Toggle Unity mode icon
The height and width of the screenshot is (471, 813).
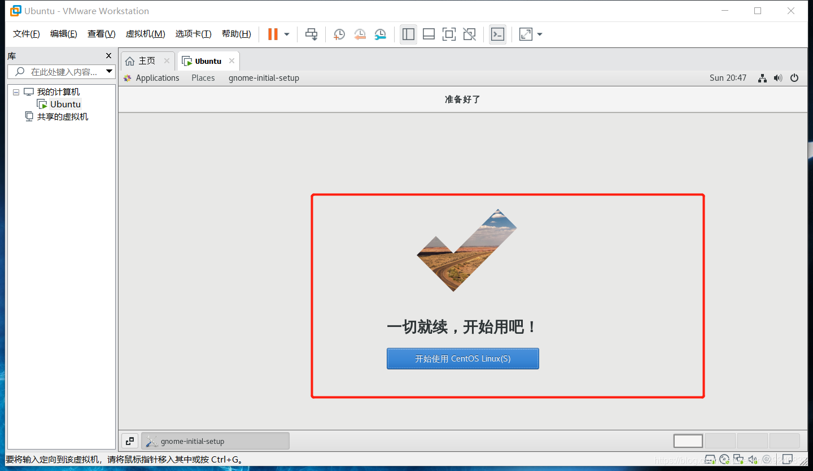coord(469,34)
